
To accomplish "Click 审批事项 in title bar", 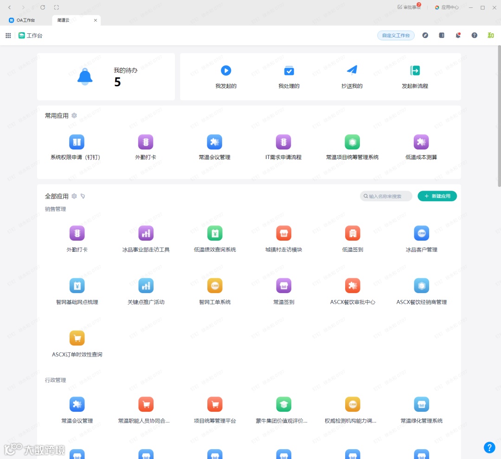I will [409, 7].
